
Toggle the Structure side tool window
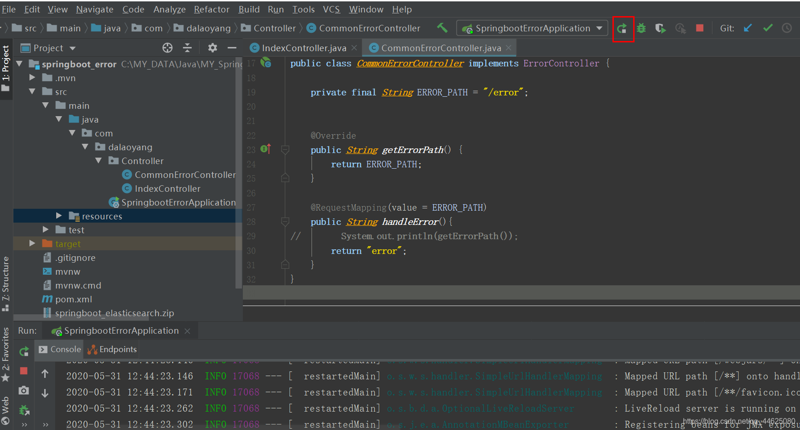point(6,284)
